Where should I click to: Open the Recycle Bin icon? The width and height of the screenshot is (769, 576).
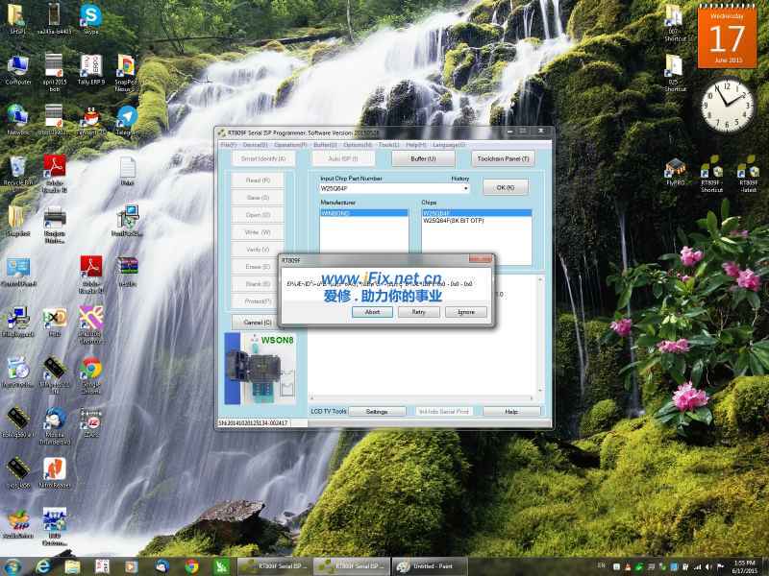click(x=17, y=171)
